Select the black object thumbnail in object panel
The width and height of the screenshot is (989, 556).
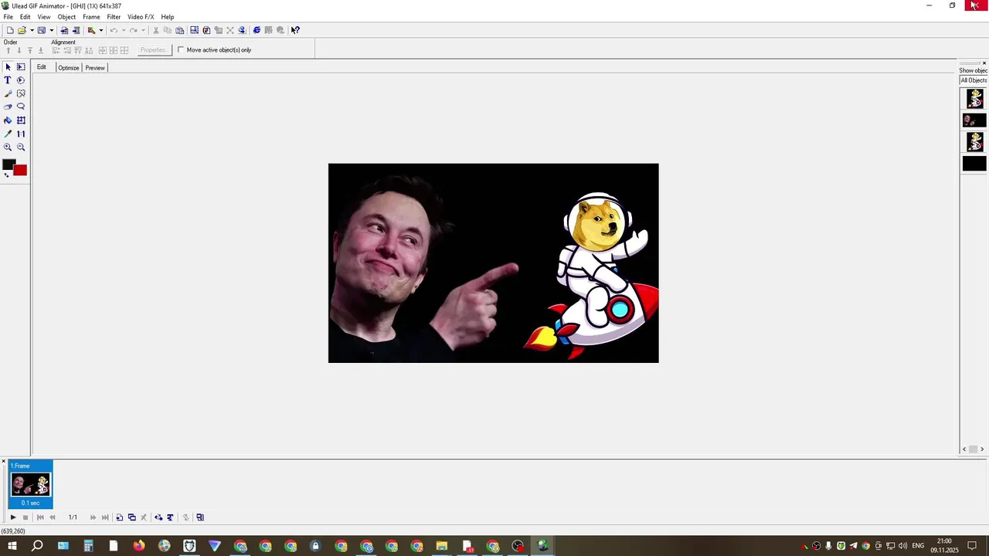tap(974, 164)
